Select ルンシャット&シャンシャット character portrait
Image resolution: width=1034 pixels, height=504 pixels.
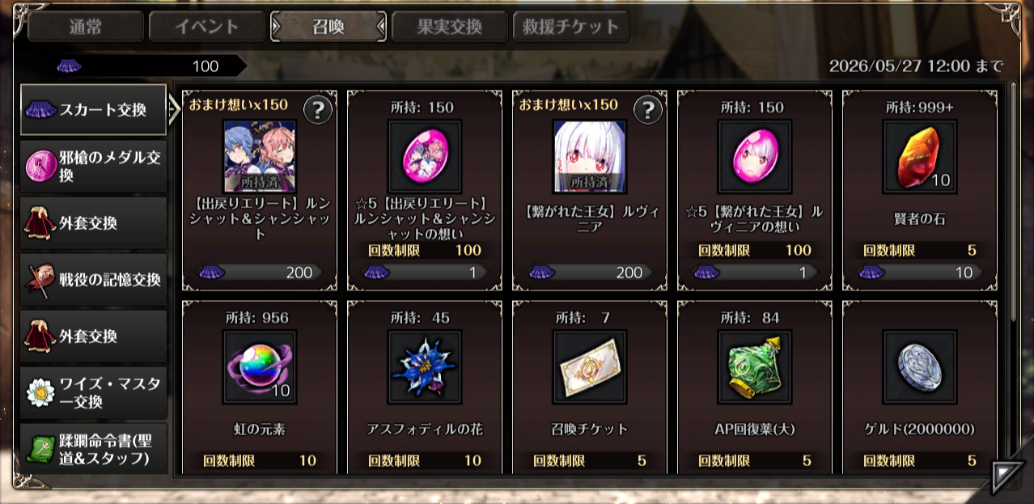tap(260, 157)
